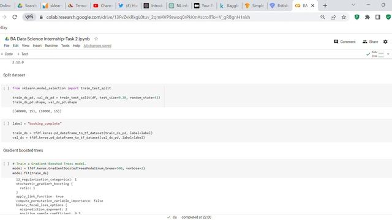Open the green shield extension

pos(357,17)
